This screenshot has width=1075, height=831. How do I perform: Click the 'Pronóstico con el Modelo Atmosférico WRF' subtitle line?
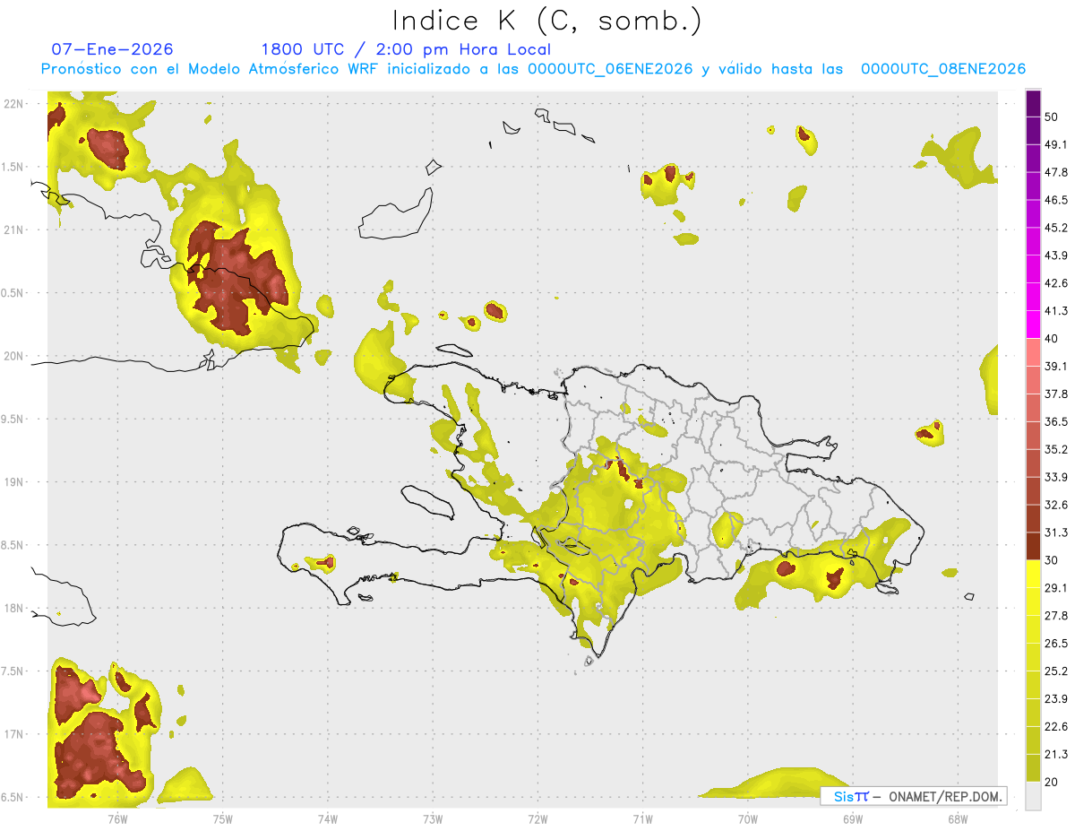[x=533, y=69]
